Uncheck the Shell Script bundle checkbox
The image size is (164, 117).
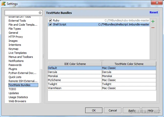coord(50,24)
